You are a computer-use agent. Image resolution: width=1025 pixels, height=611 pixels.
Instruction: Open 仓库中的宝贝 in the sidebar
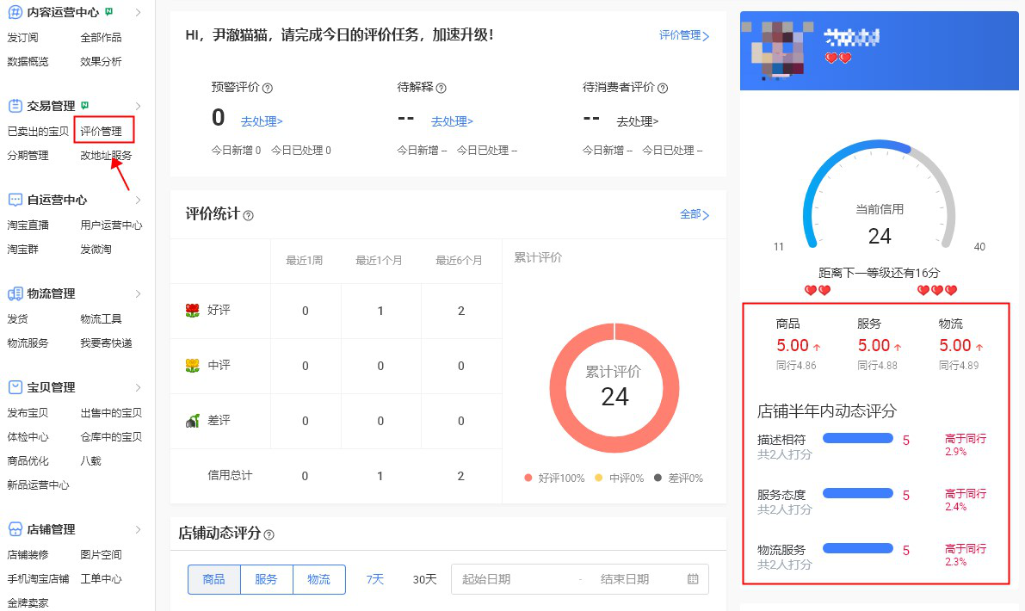(x=111, y=437)
